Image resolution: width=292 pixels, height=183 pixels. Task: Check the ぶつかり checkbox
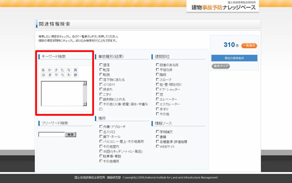(101, 84)
